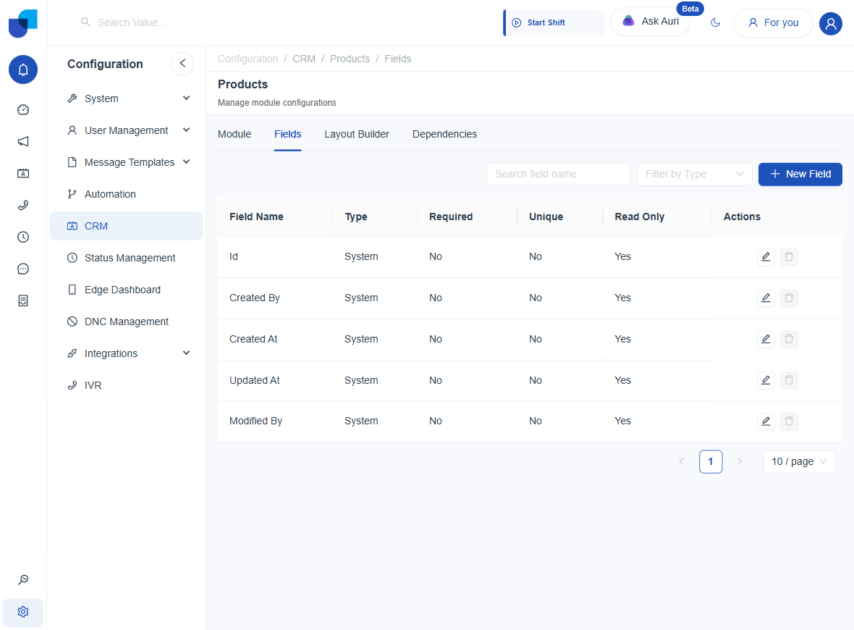Image resolution: width=854 pixels, height=630 pixels.
Task: Go to the next page arrow
Action: tap(739, 461)
